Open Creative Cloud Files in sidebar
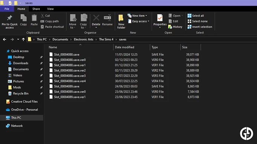257x144 pixels. [22, 101]
